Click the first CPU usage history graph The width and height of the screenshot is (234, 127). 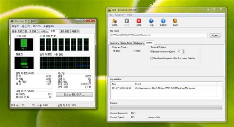tap(42, 44)
